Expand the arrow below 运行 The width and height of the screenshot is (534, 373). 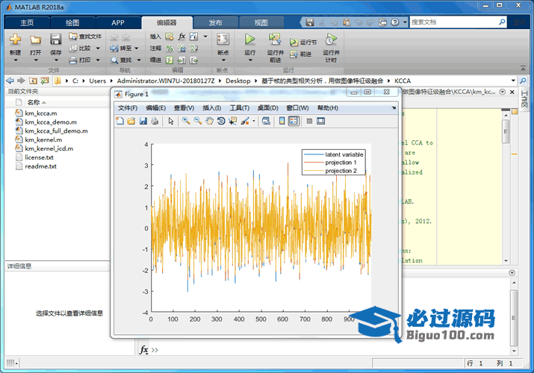pyautogui.click(x=250, y=60)
